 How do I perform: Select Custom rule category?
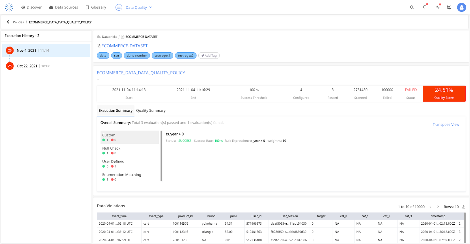click(130, 137)
